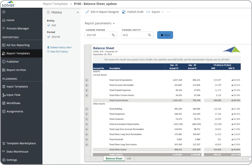Click the horizontal scrollbar left arrow
Viewport: 252px width, 165px height.
coord(247,159)
